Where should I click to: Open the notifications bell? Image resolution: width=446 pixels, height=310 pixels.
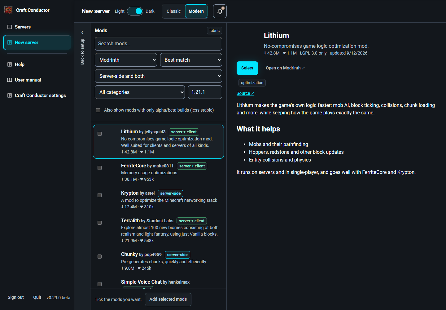click(220, 11)
